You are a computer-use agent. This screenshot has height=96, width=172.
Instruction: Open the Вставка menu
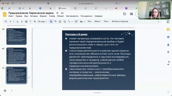[34, 16]
